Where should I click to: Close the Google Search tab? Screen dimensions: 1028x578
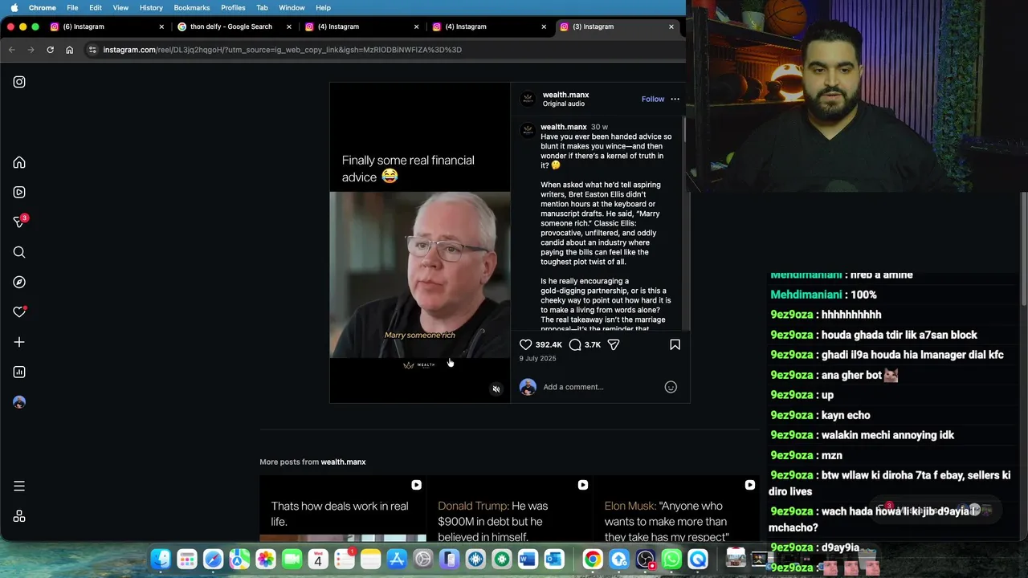[x=289, y=26]
